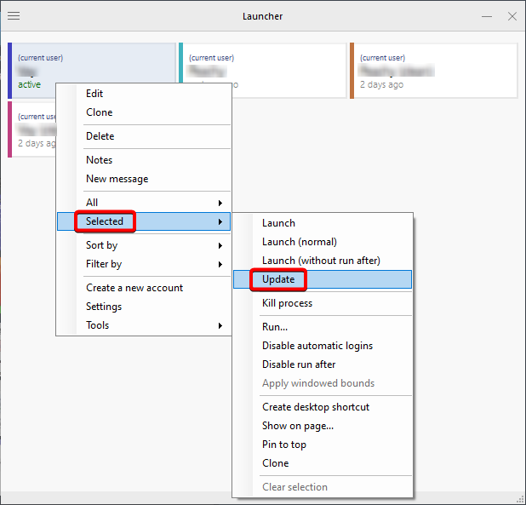This screenshot has height=505, width=526.
Task: Choose Create desktop shortcut
Action: [x=323, y=407]
